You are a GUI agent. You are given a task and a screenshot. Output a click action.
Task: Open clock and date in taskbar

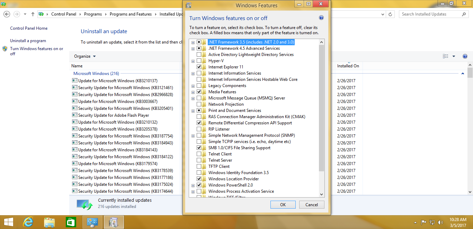pyautogui.click(x=458, y=222)
